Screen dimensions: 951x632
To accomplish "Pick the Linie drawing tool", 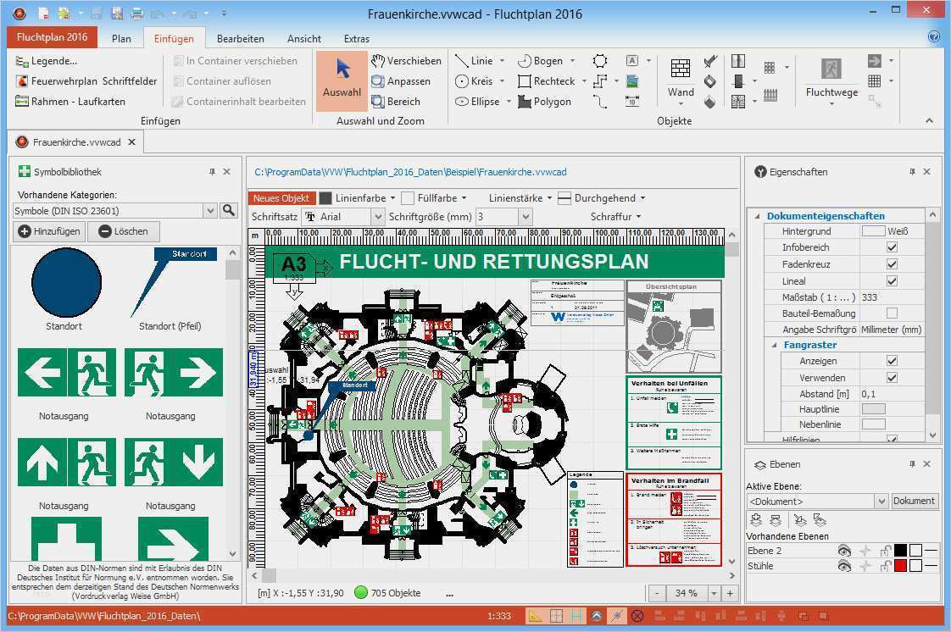I will pos(475,61).
